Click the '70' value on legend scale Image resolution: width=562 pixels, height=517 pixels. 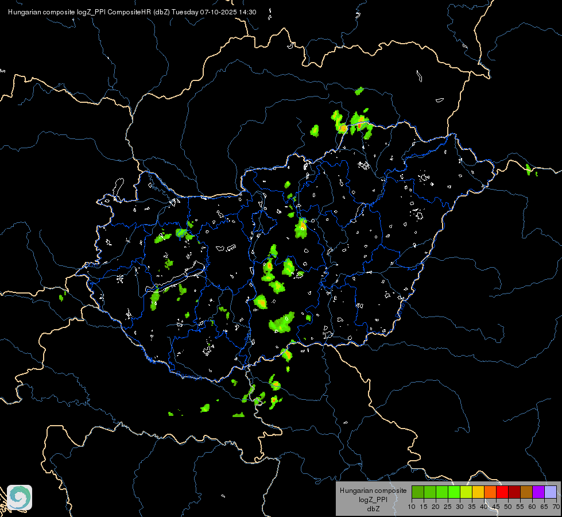(556, 507)
